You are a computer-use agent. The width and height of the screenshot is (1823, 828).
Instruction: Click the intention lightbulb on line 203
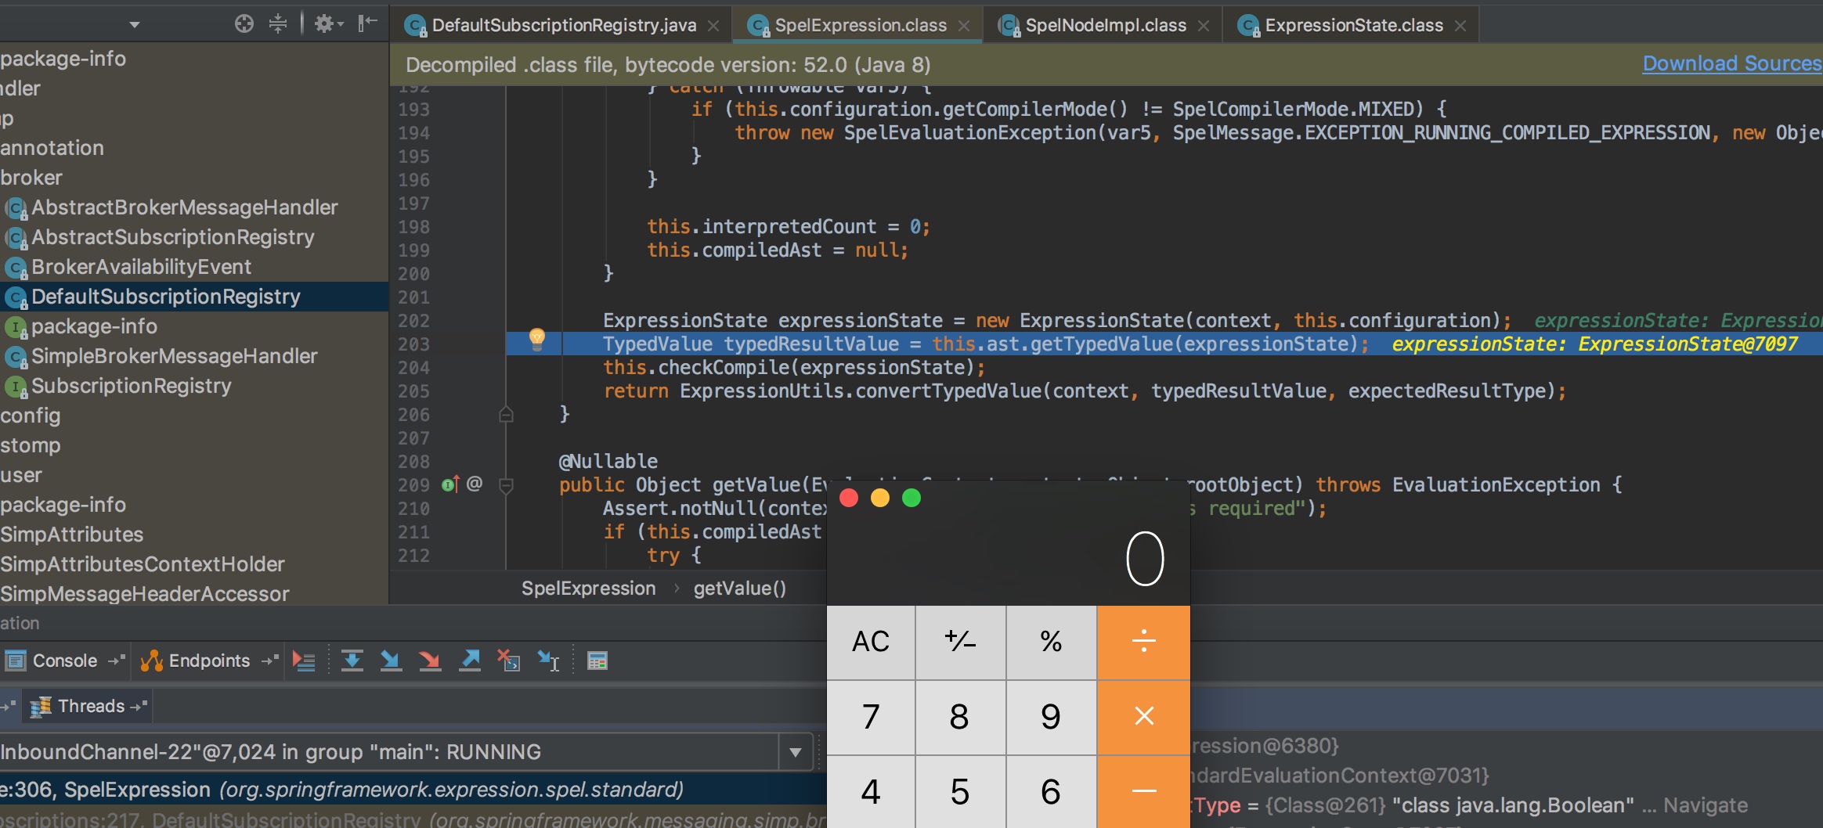point(537,339)
